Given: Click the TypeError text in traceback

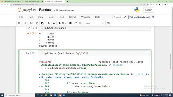Looking at the screenshot, I should click(45, 62).
